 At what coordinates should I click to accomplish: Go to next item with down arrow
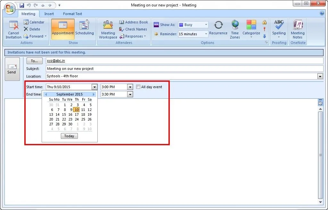[x=50, y=5]
